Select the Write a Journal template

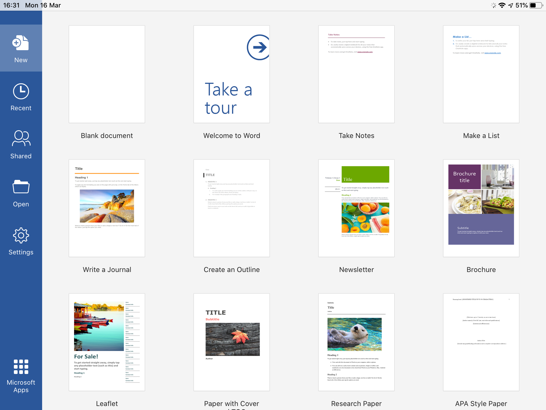click(107, 208)
